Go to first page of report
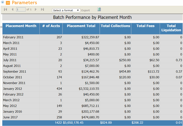 5,10
